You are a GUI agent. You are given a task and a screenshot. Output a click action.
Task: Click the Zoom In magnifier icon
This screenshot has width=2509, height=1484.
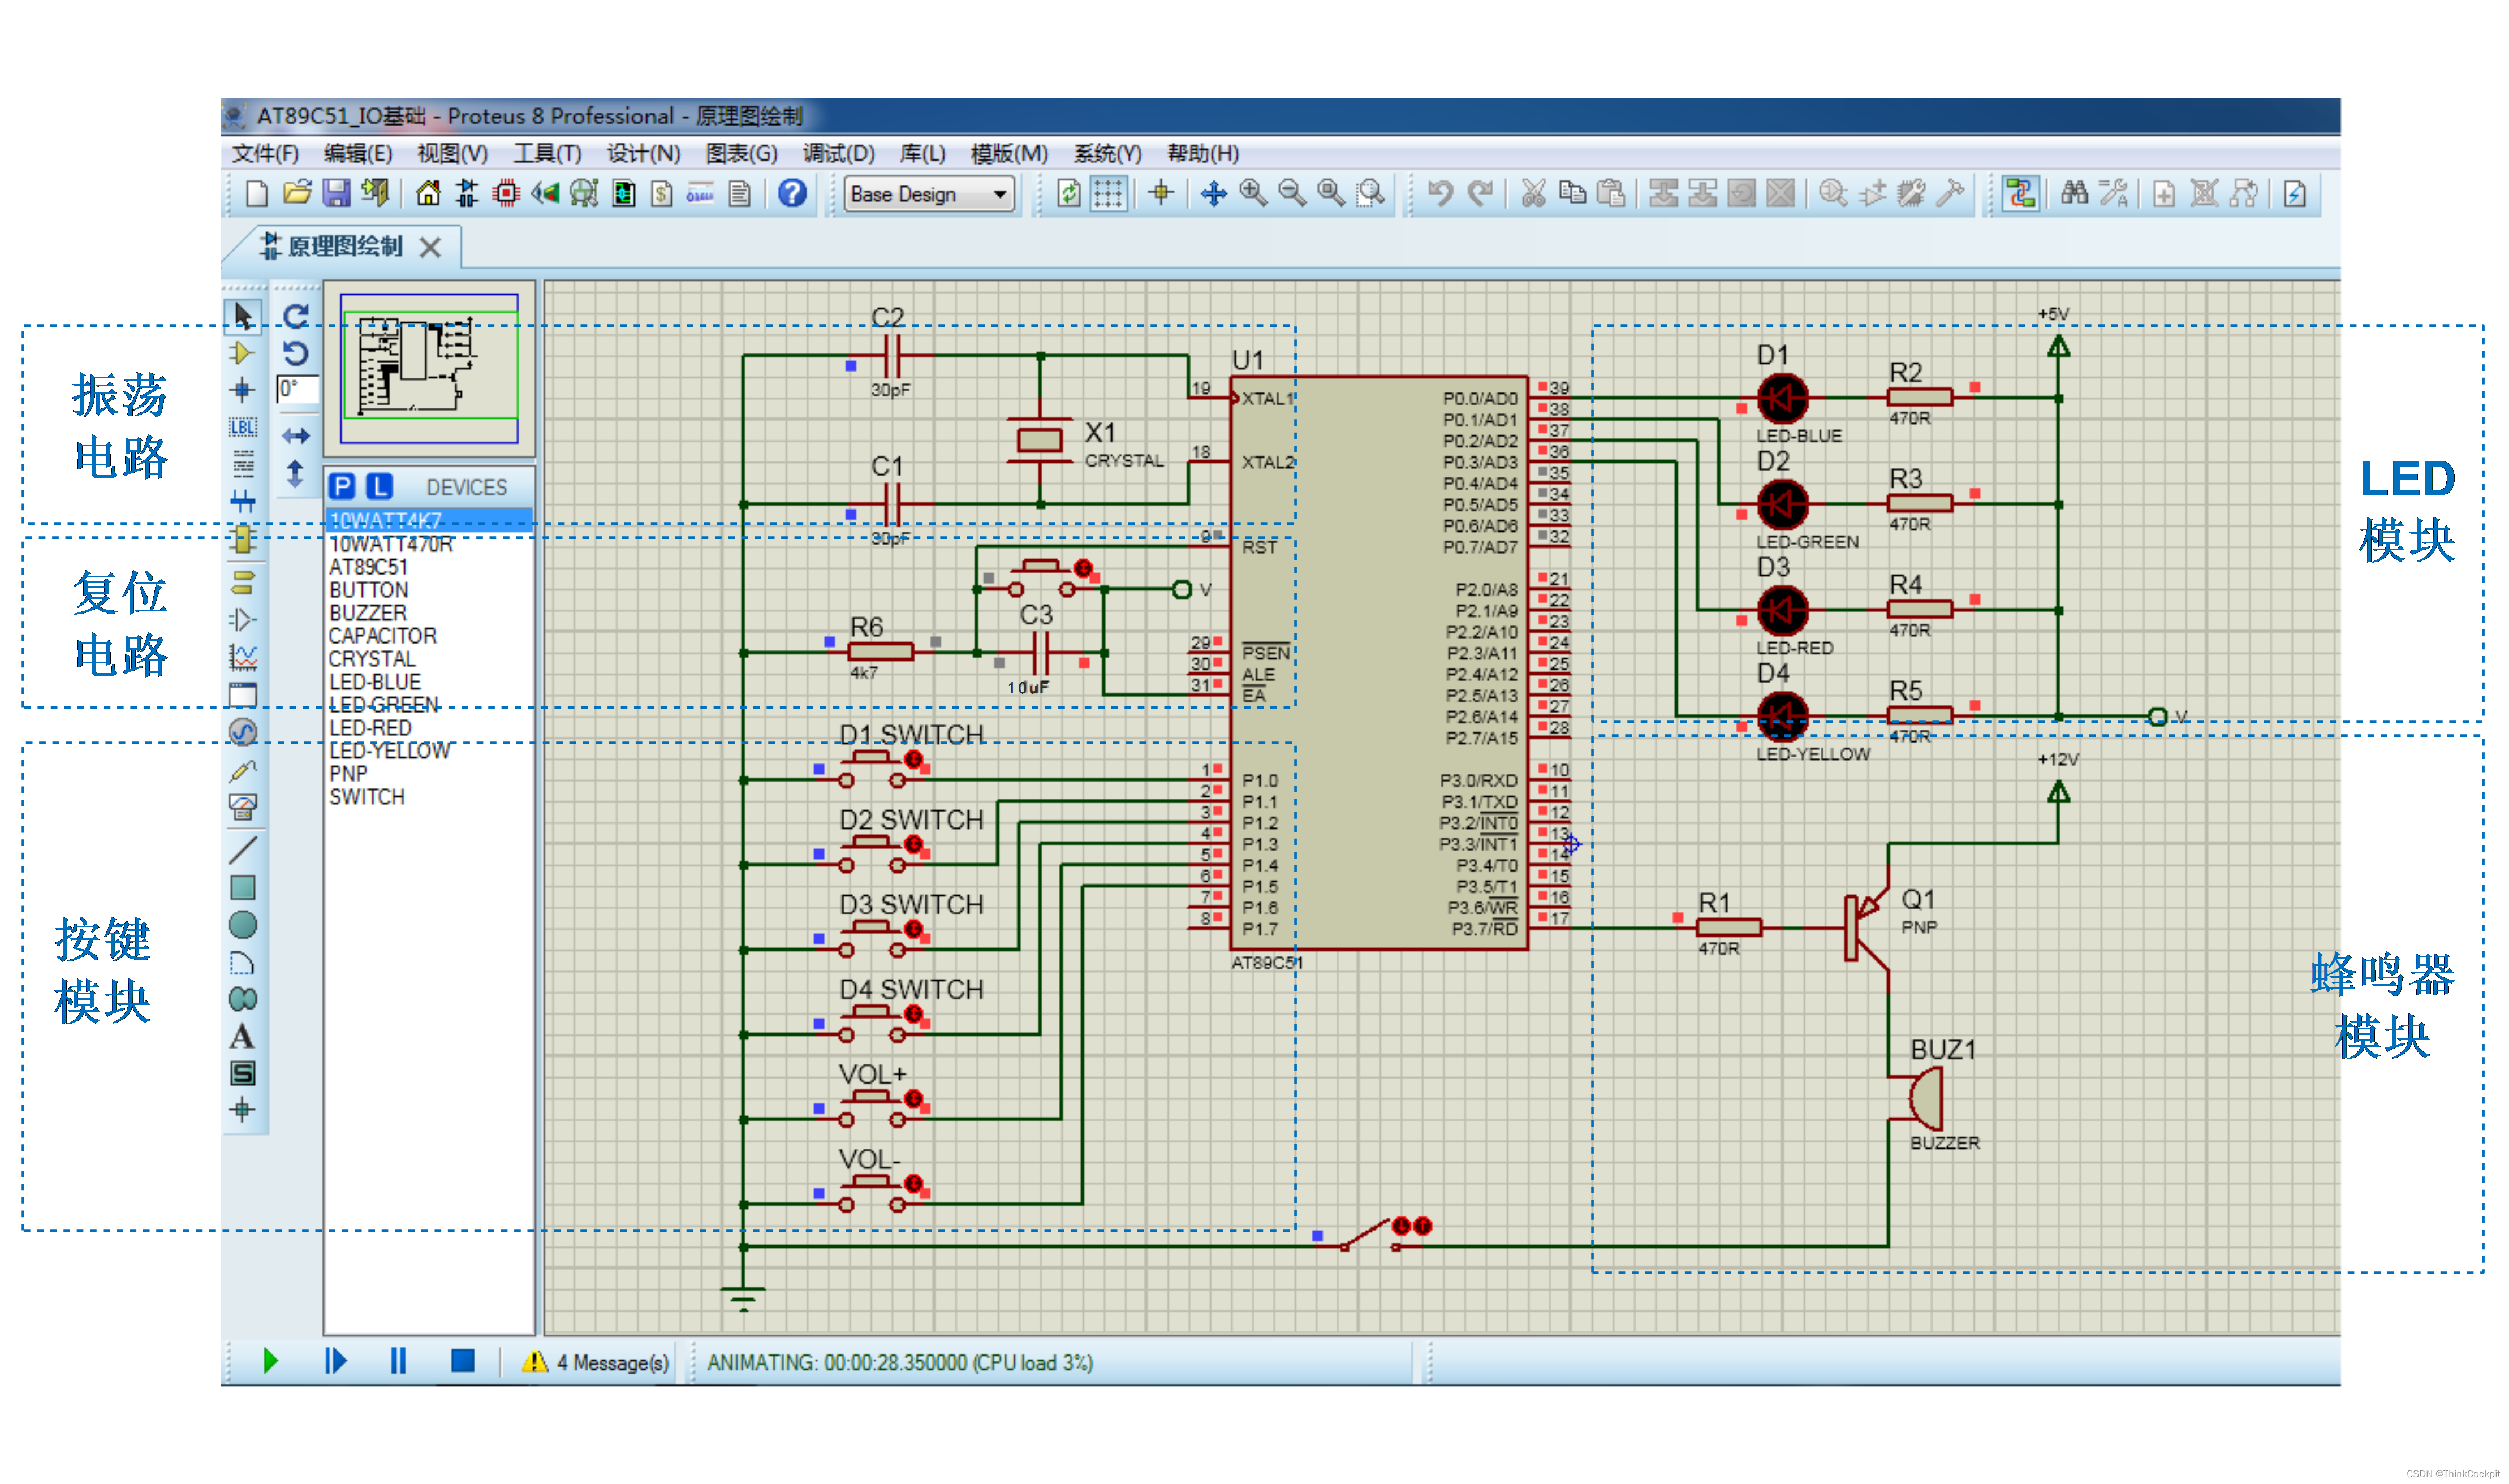(1252, 193)
